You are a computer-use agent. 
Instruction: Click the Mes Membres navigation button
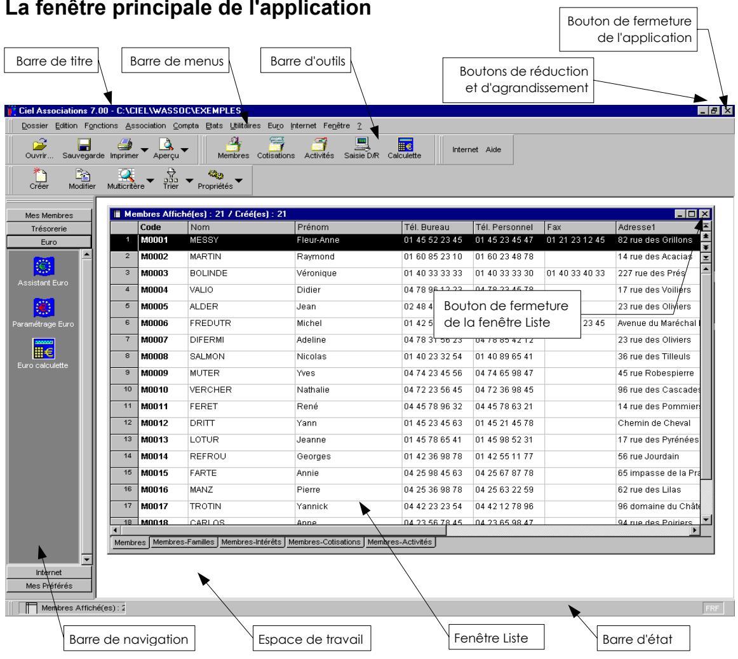coord(49,215)
